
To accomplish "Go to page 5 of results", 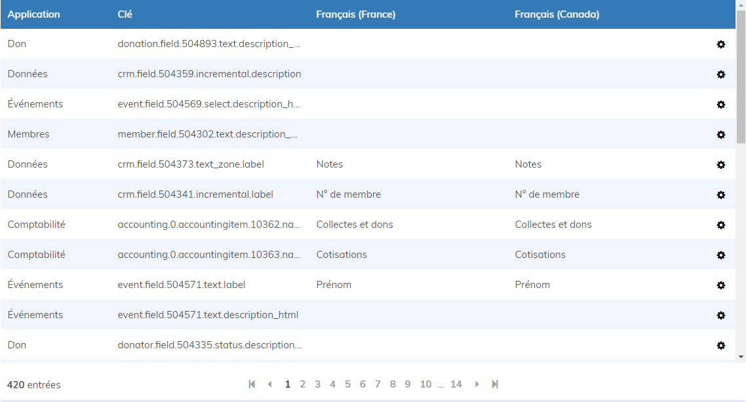I will tap(347, 384).
